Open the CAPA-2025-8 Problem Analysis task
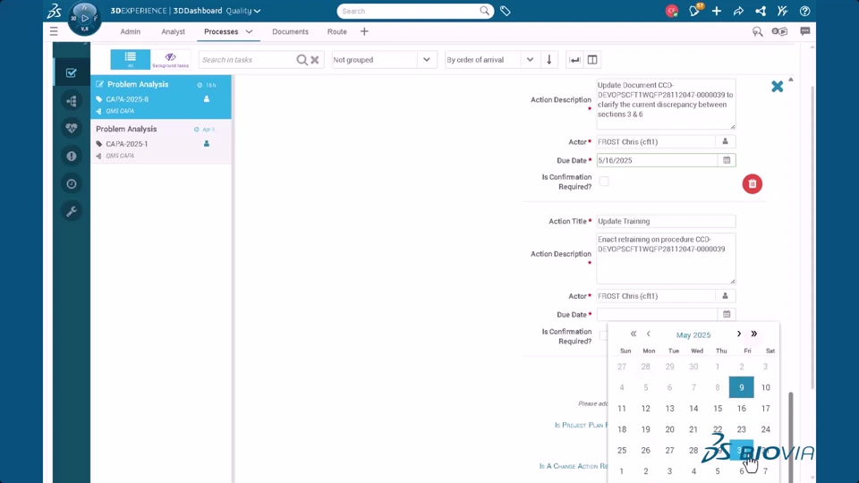The image size is (859, 483). [x=161, y=97]
